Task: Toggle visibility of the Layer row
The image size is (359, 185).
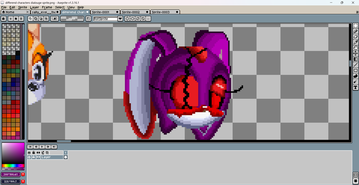Action: (x=29, y=157)
